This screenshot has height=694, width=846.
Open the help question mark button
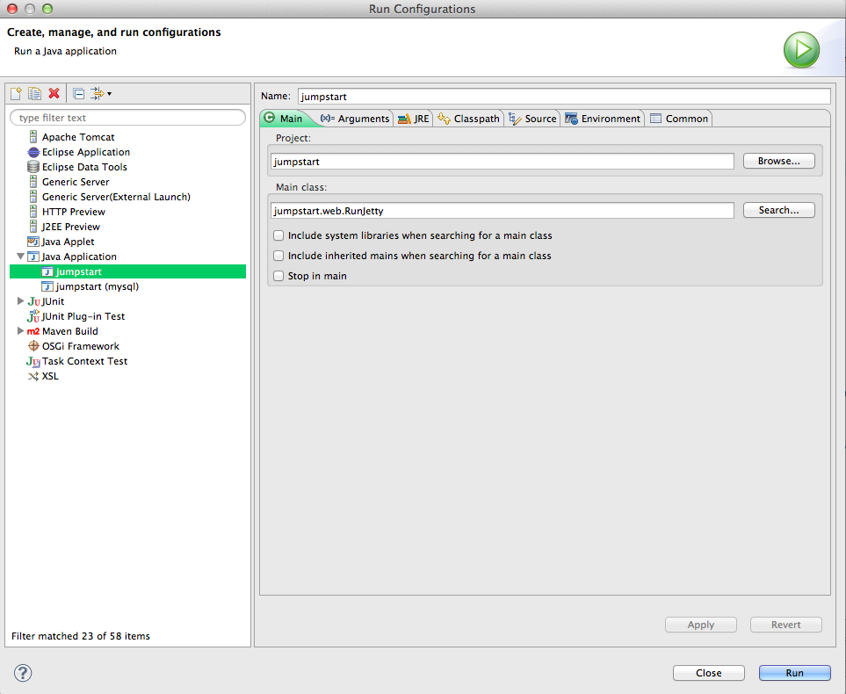pyautogui.click(x=23, y=673)
